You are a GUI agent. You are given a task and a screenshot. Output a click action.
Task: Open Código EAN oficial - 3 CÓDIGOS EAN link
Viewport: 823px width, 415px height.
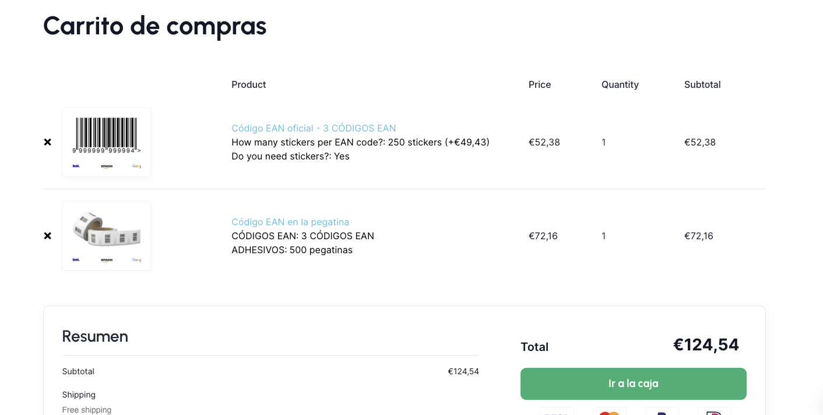pyautogui.click(x=314, y=128)
